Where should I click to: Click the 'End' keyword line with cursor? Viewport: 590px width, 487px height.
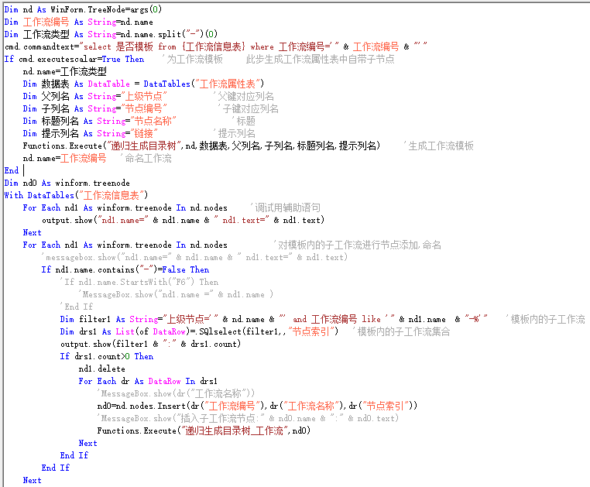(x=12, y=170)
